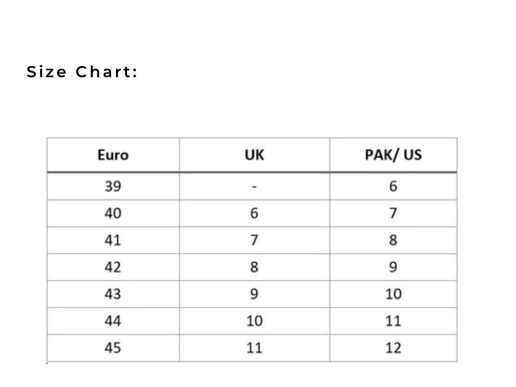
Task: Click the "Size Chart:" heading text
Action: click(82, 71)
